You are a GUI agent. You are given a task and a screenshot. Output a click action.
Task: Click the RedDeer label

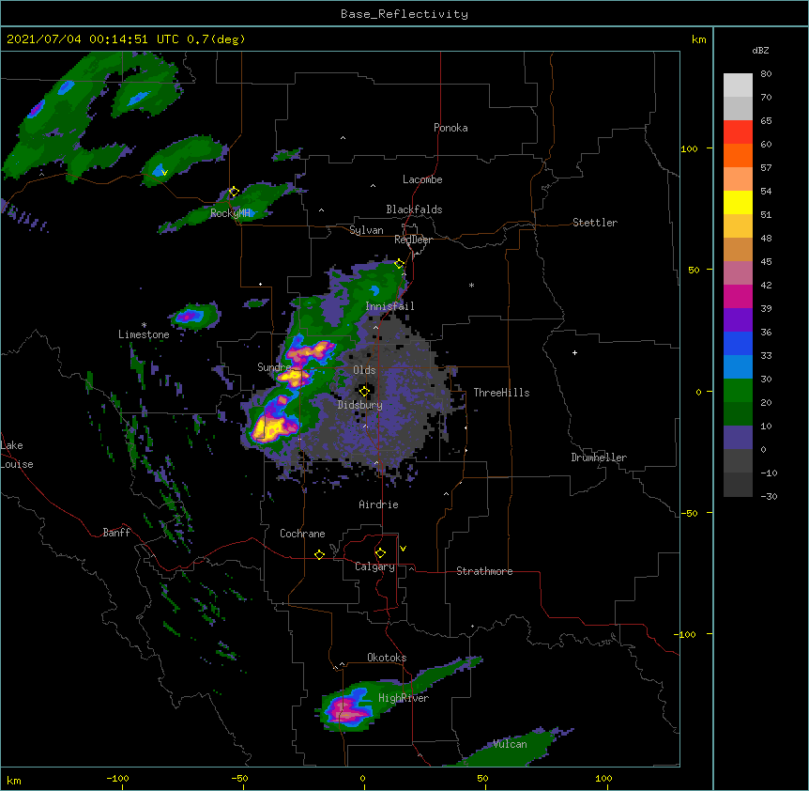(413, 240)
